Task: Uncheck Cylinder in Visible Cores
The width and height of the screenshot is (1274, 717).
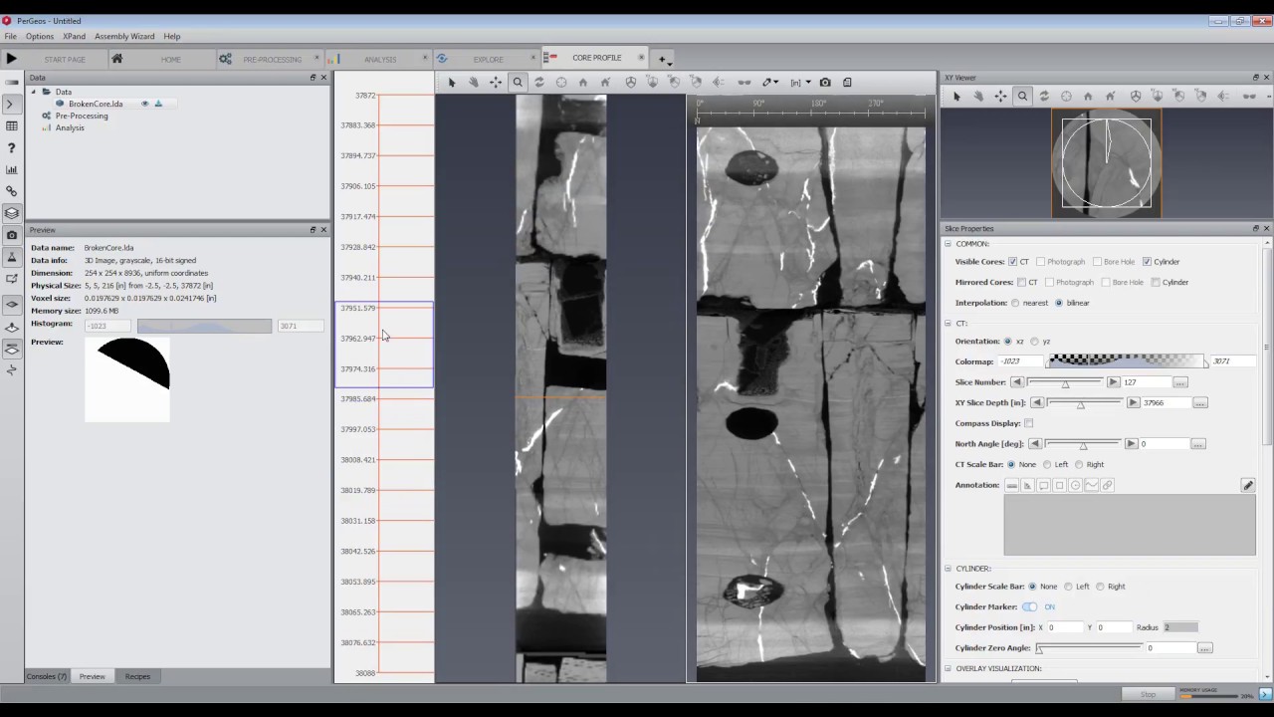Action: click(x=1147, y=262)
